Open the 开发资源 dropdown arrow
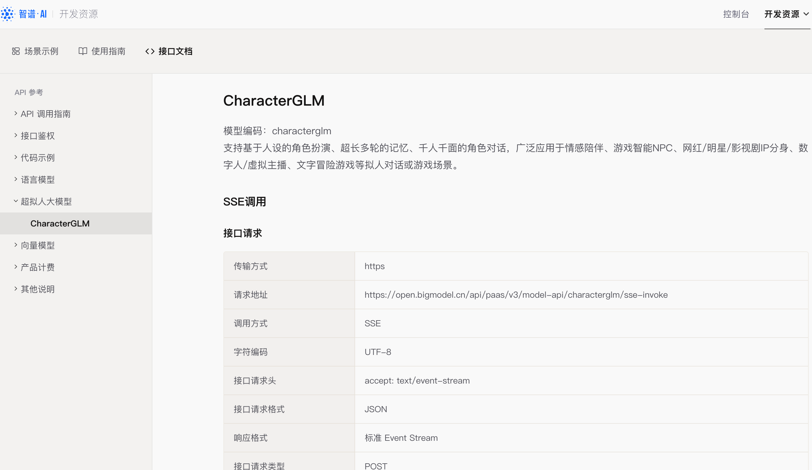Image resolution: width=812 pixels, height=470 pixels. (x=806, y=14)
